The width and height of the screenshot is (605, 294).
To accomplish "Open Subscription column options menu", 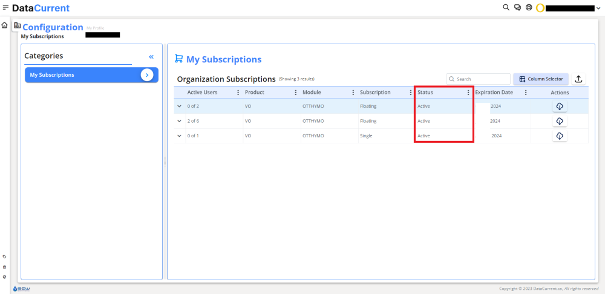I will 411,93.
